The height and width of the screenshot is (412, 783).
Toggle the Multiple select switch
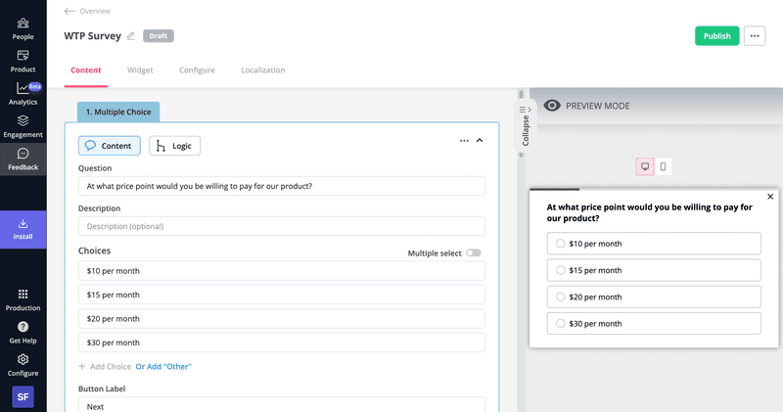point(474,252)
